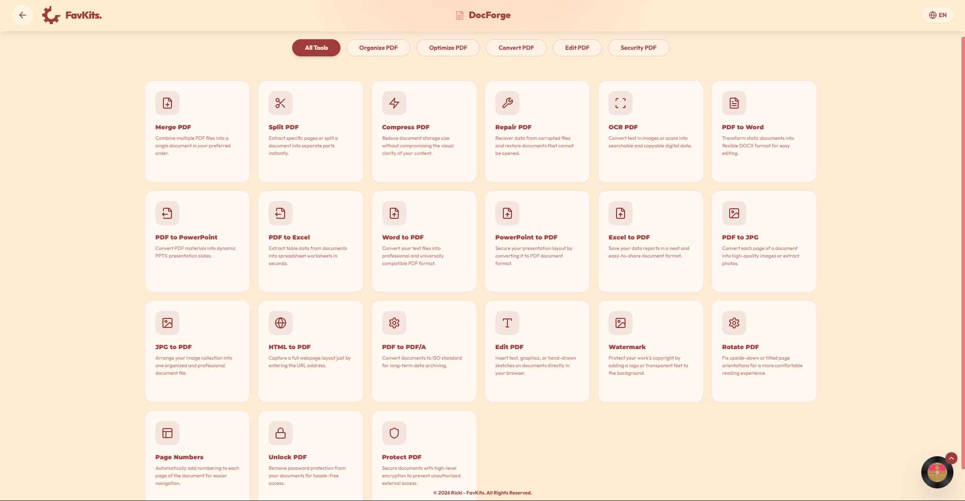Click the Unlock PDF padlock icon
The width and height of the screenshot is (965, 501).
281,433
